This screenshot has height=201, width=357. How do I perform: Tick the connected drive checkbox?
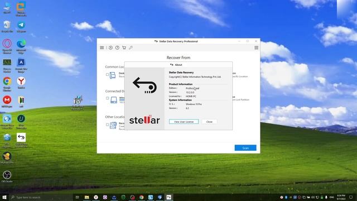[x=107, y=98]
